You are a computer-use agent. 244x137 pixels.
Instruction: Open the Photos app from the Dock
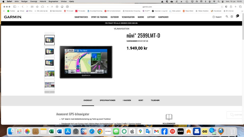pos(27,132)
